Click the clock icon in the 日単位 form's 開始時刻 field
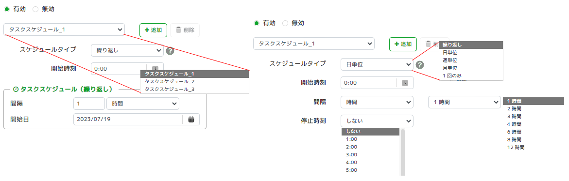The height and width of the screenshot is (181, 569). 405,83
